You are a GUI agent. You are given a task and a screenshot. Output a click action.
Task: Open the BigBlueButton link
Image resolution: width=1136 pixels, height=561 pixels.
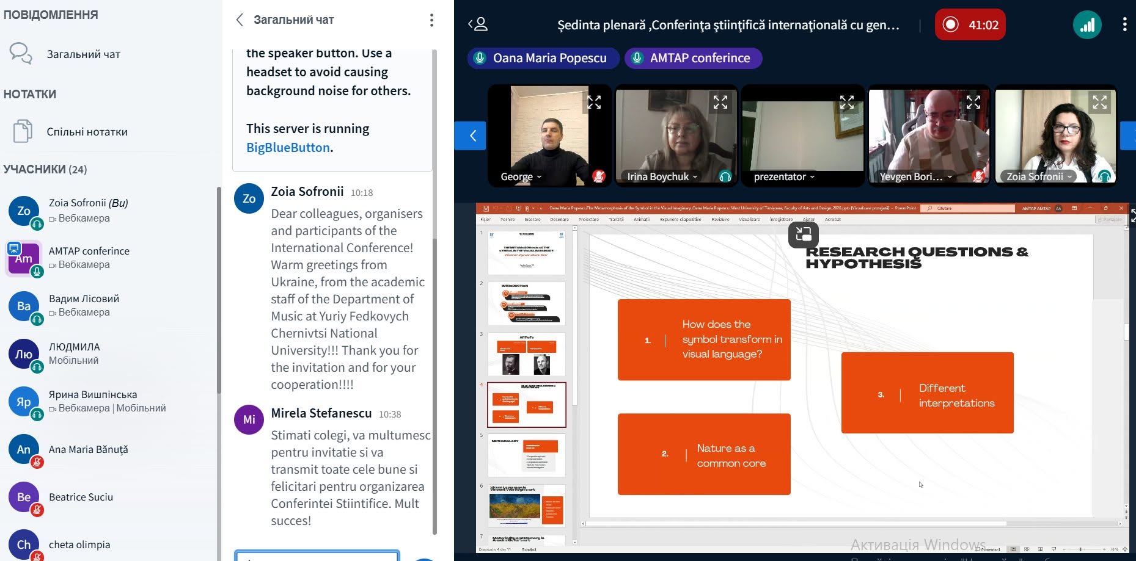click(x=288, y=147)
